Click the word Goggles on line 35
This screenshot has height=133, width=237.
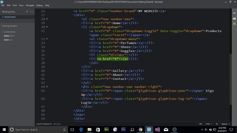point(127,51)
